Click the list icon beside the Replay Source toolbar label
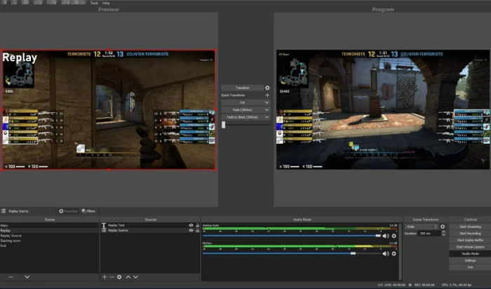 click(x=4, y=211)
